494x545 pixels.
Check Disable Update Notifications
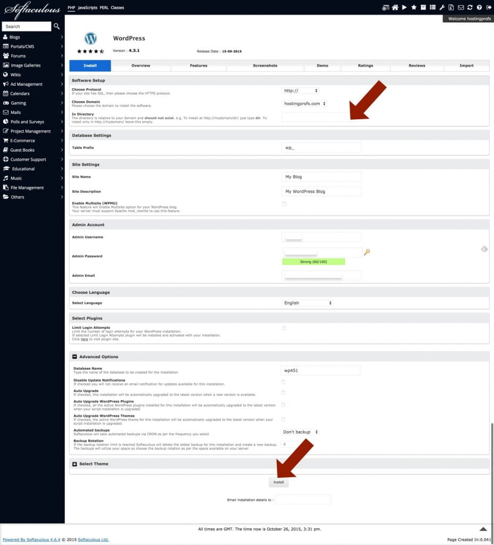coord(283,382)
